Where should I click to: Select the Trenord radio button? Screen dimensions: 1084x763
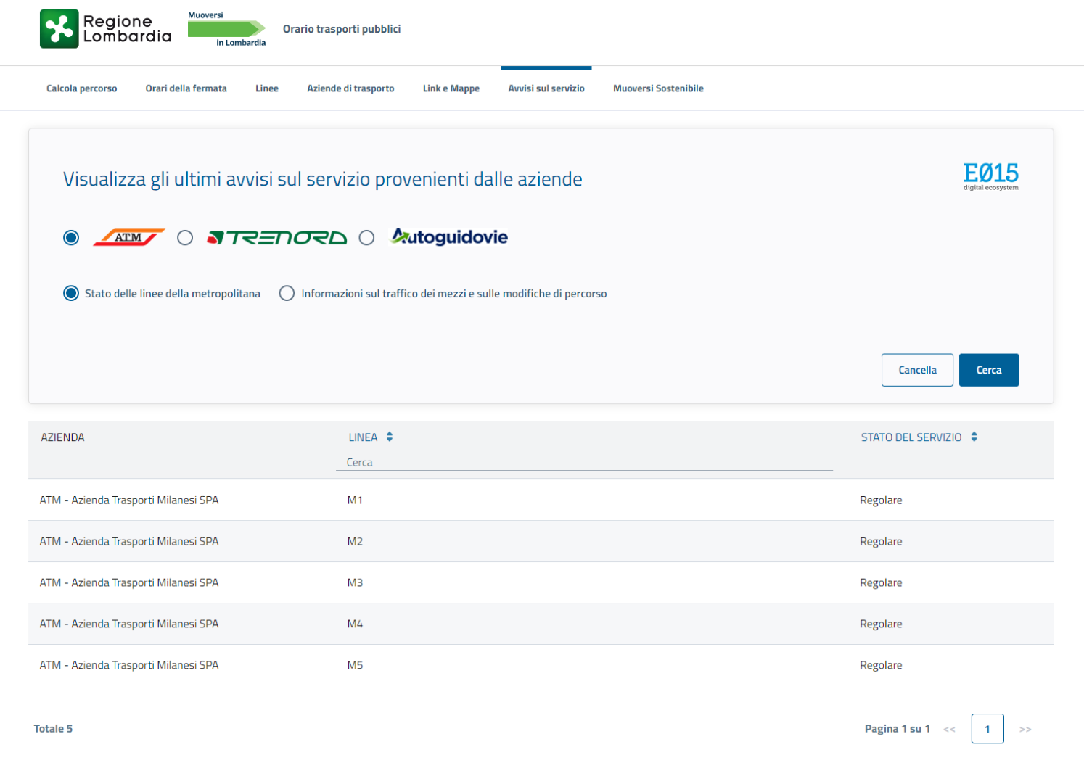(185, 238)
